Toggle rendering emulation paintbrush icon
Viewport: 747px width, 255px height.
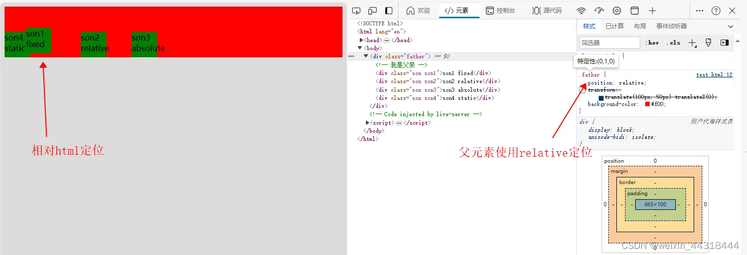(708, 43)
